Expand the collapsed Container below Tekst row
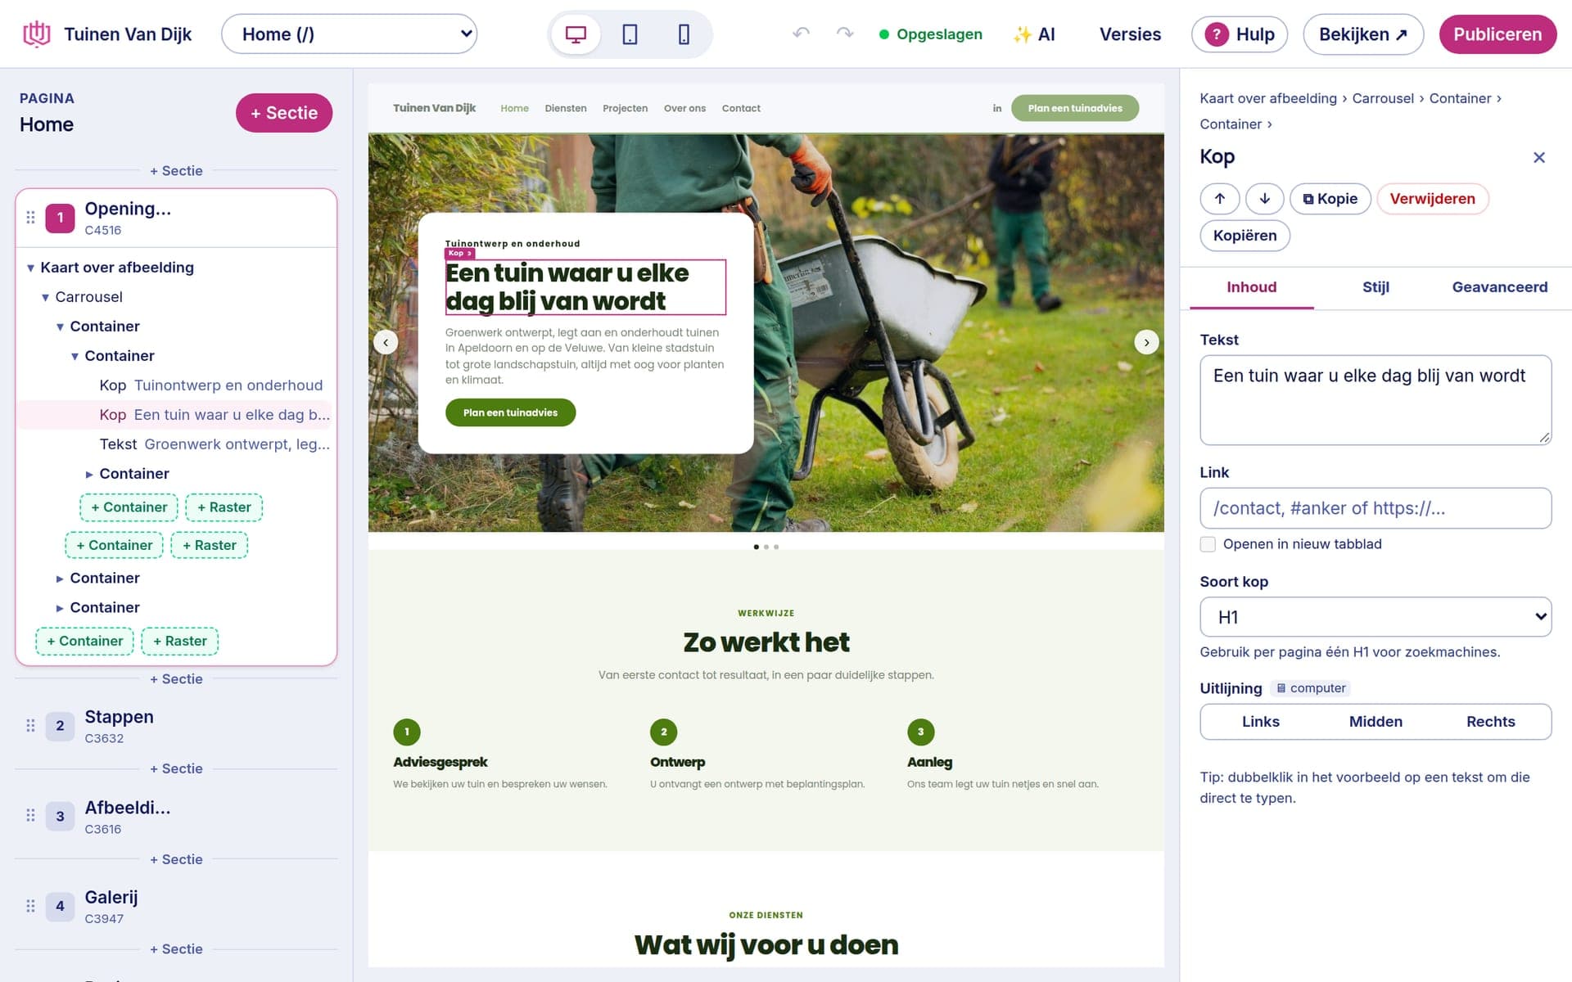1572x982 pixels. [89, 474]
